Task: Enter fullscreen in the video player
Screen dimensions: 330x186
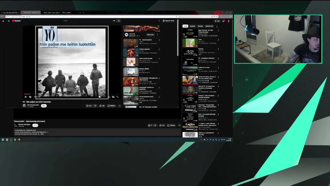Action: (x=118, y=97)
